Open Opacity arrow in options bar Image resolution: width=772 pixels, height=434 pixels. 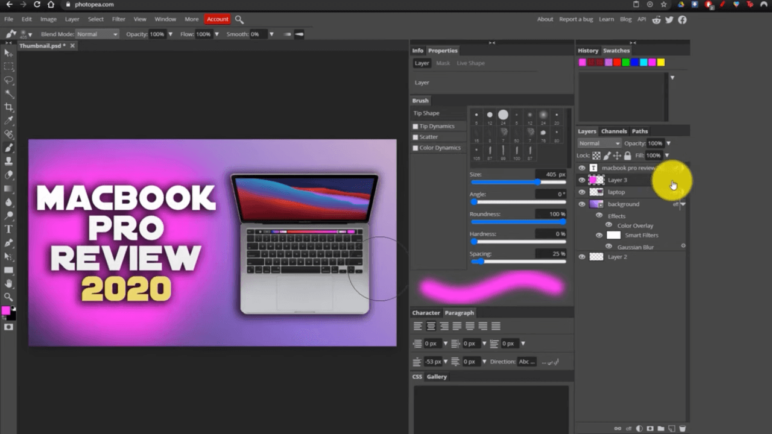point(170,34)
